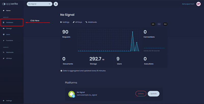This screenshot has width=204, height=104.
Task: Select the 24h time range
Action: (153, 24)
